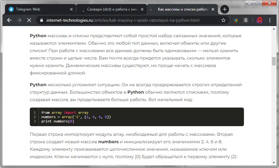Open a new tab with plus button
Image resolution: width=279 pixels, height=168 pixels.
[x=225, y=9]
